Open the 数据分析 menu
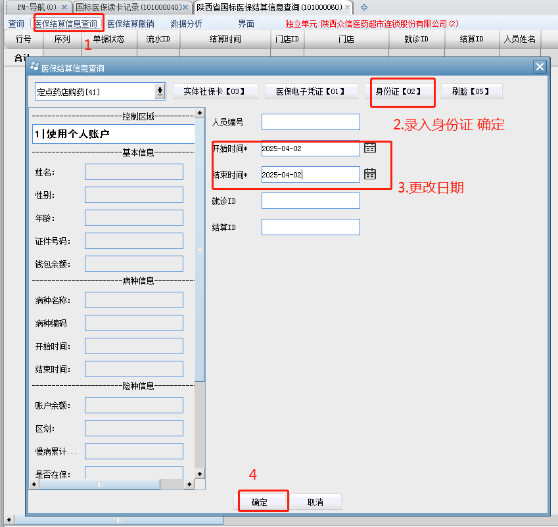 [x=187, y=24]
